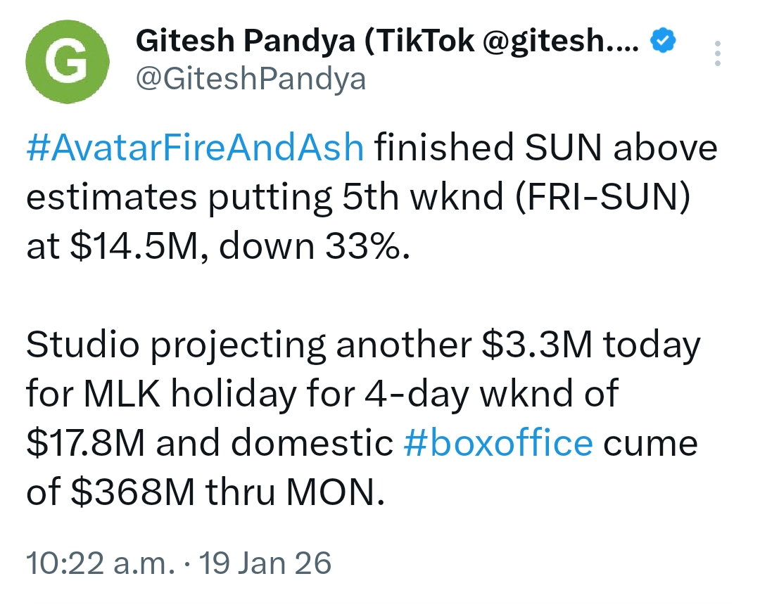The height and width of the screenshot is (607, 760).
Task: Open the #boxoffice hashtag link
Action: point(498,443)
